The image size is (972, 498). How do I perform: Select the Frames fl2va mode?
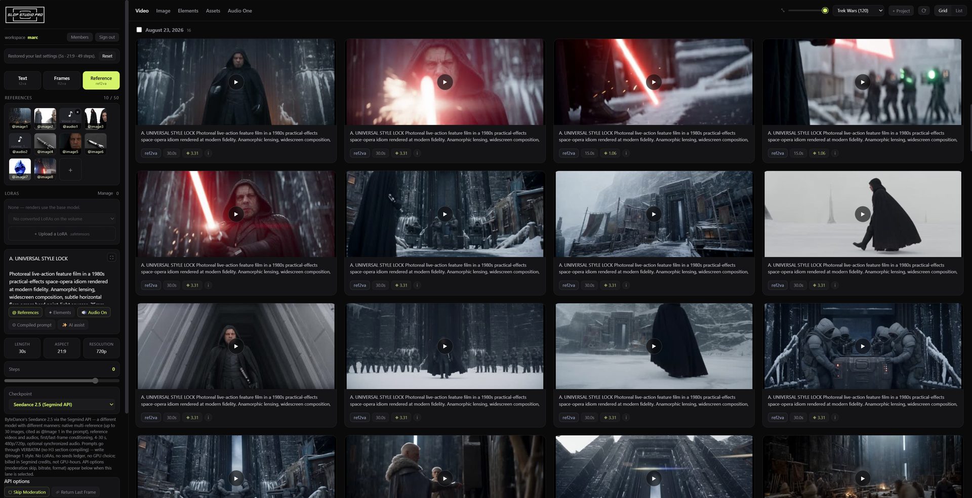62,80
